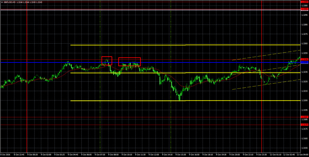The image size is (309, 157).
Task: Select the blue 1.3245 price tag
Action: 304,62
